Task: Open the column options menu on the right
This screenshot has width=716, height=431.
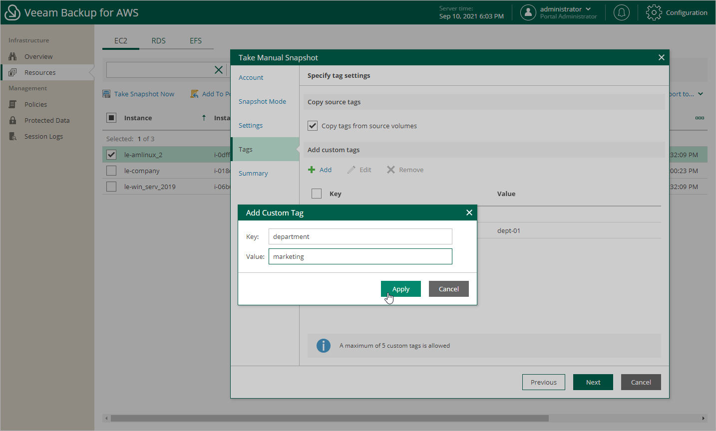Action: pos(700,118)
